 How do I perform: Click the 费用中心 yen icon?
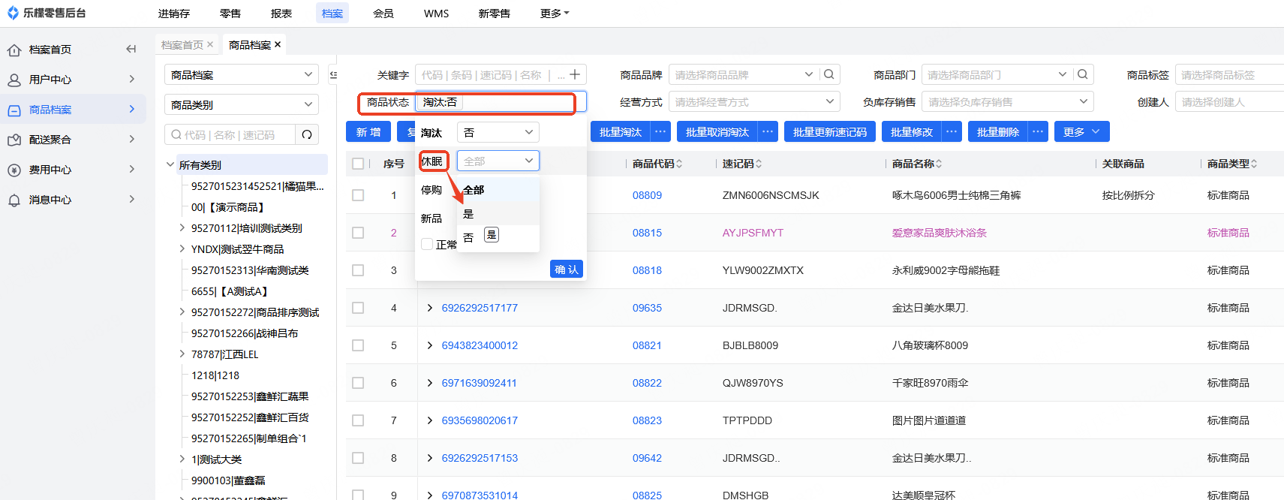(x=14, y=170)
